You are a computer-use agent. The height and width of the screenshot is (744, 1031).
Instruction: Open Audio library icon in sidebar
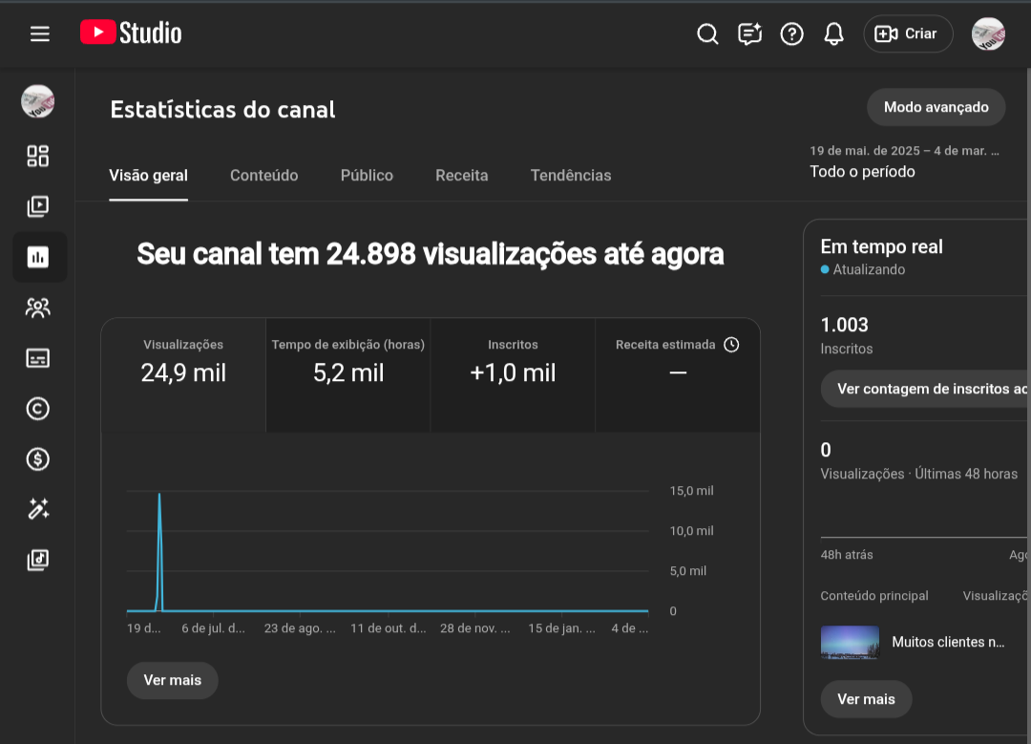38,561
